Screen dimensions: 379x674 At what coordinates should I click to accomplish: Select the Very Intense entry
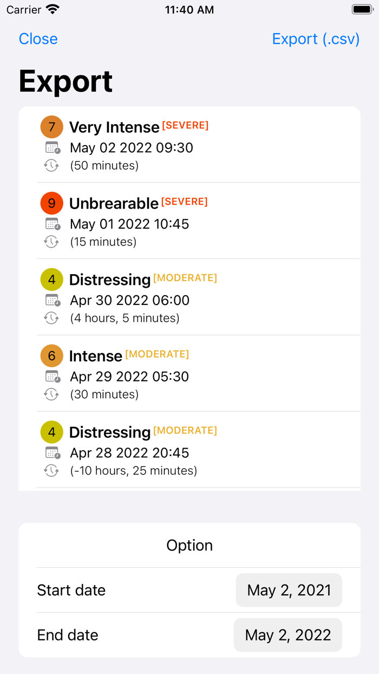114,127
